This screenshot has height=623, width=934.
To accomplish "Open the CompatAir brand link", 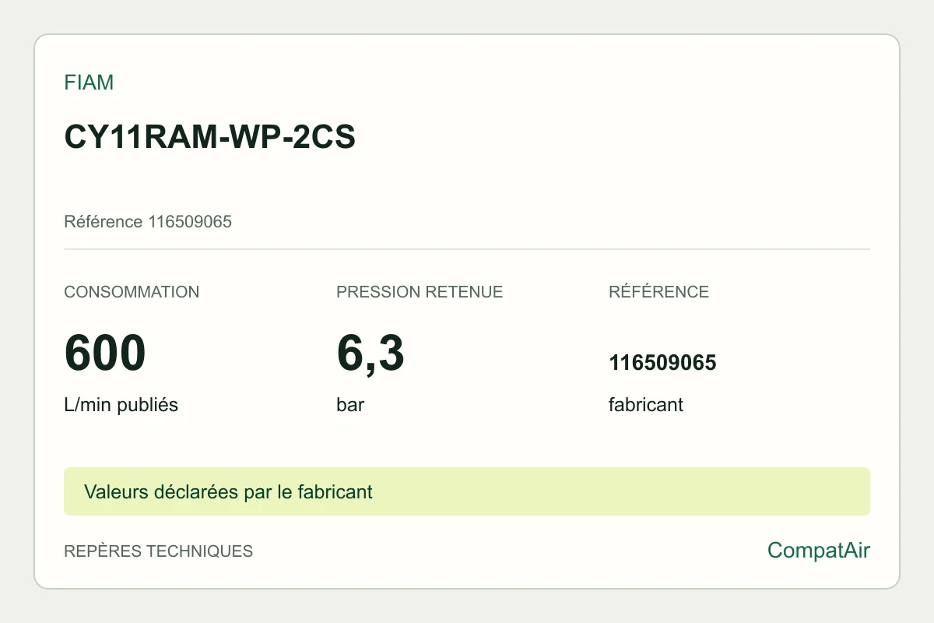I will pyautogui.click(x=819, y=551).
